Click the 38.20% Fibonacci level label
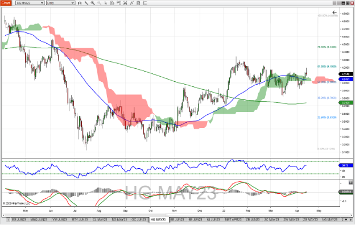 [327, 98]
